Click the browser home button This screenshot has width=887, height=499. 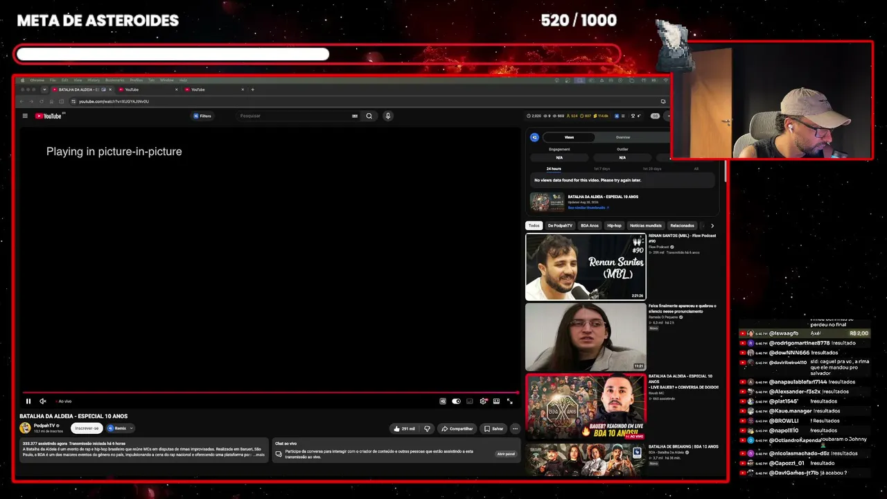[52, 101]
